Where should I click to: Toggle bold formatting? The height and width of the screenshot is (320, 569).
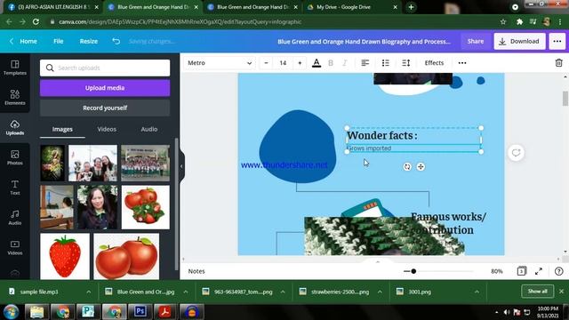click(331, 63)
